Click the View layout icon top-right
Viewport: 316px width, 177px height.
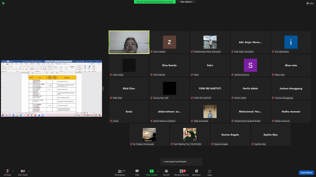(x=310, y=3)
